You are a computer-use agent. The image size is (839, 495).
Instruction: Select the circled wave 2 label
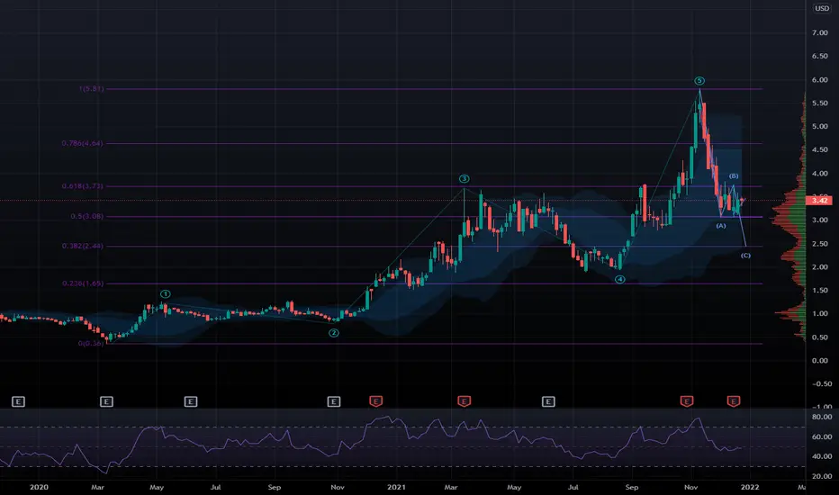pyautogui.click(x=333, y=333)
